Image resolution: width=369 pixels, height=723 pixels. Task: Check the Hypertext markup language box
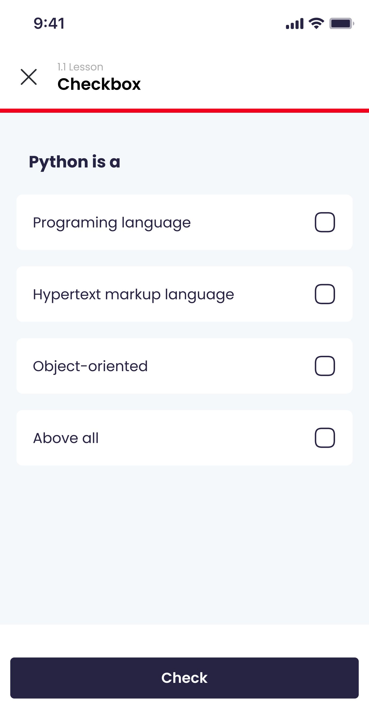(x=325, y=294)
